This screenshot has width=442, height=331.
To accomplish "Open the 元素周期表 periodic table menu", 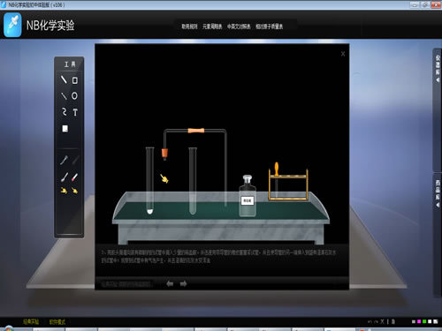I will pos(212,26).
